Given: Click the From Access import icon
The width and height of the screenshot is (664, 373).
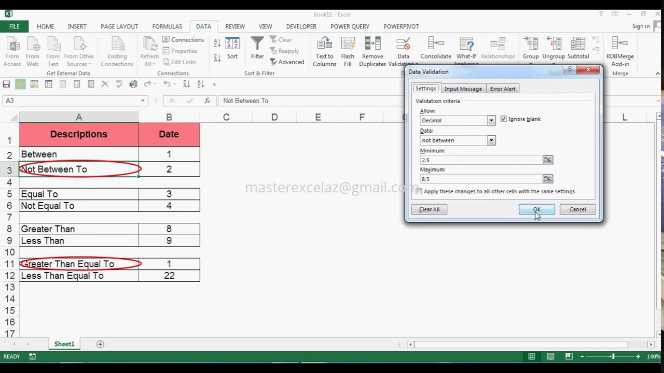Looking at the screenshot, I should 12,52.
